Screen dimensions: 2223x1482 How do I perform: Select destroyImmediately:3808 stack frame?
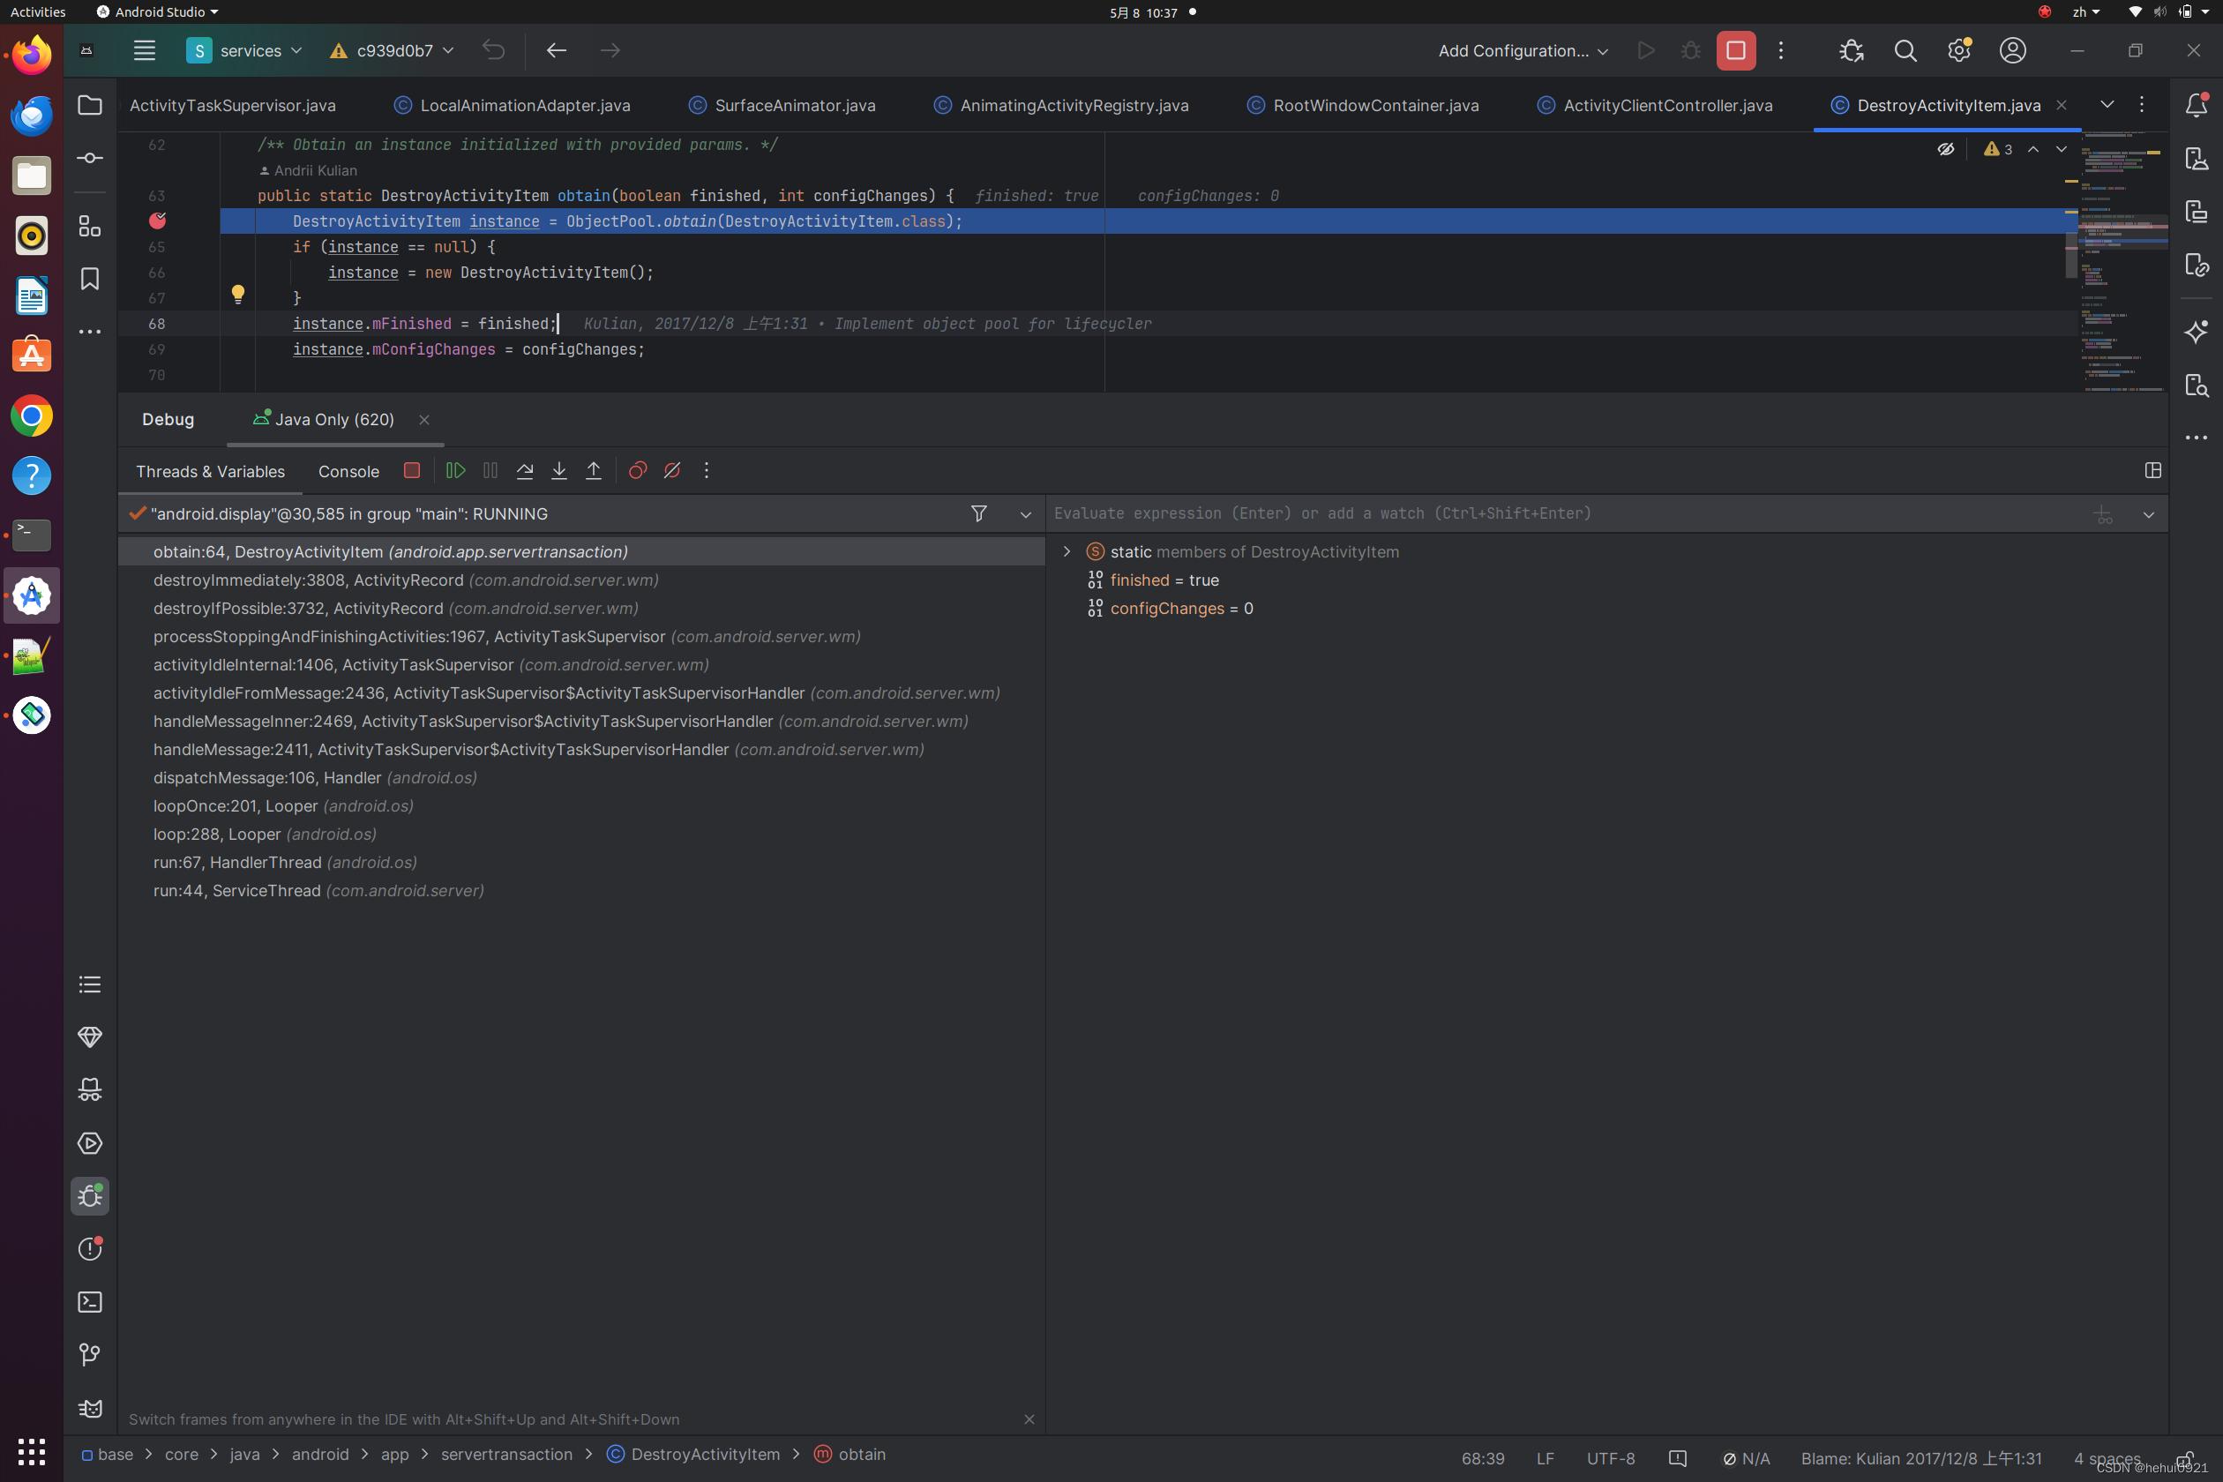581,580
